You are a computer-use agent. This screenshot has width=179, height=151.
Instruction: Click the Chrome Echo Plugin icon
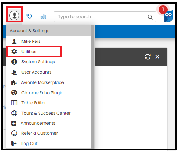[14, 92]
